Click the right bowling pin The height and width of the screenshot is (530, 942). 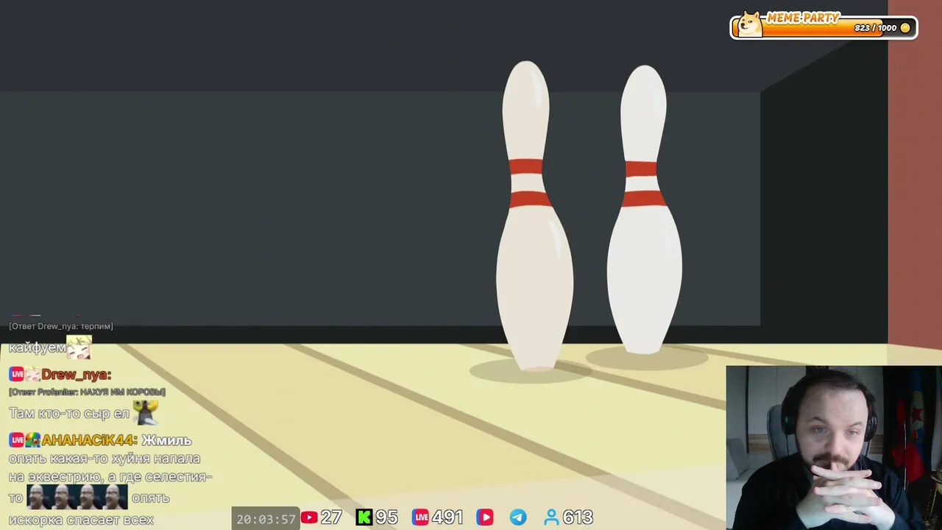[x=644, y=209]
